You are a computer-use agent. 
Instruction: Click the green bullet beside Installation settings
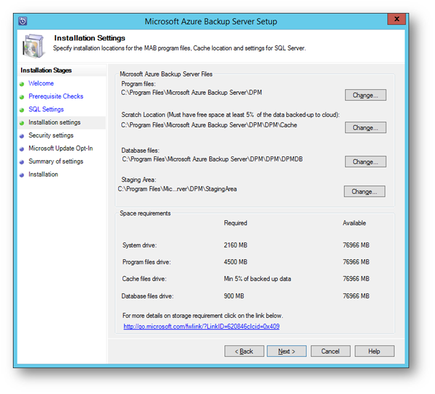(x=22, y=123)
